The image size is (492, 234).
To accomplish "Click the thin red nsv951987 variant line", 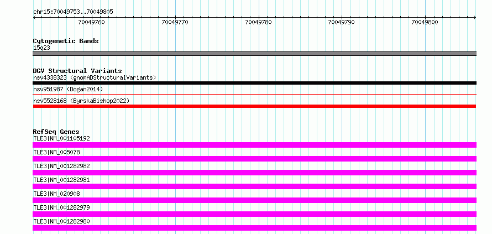I will (x=254, y=94).
